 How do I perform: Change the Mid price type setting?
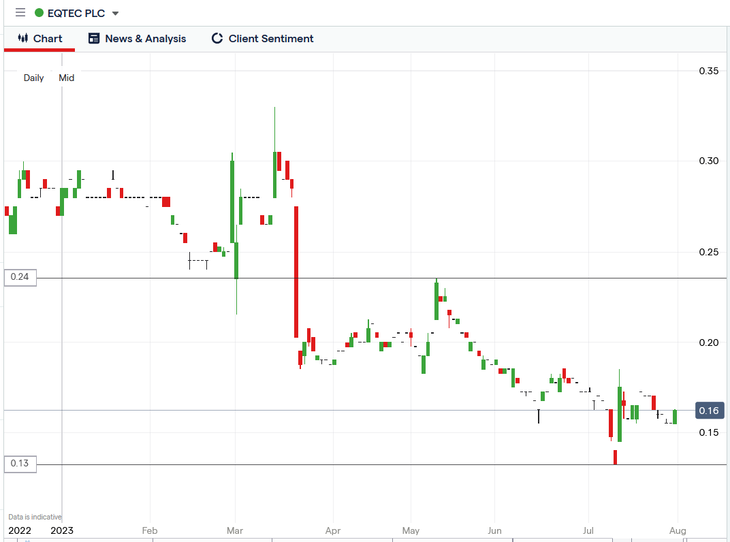[x=66, y=78]
